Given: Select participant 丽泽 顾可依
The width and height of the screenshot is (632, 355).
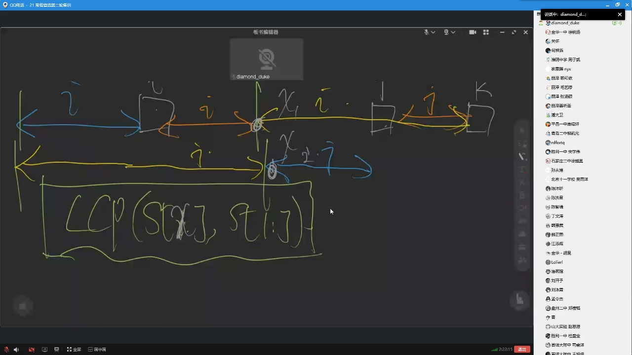Looking at the screenshot, I should pyautogui.click(x=561, y=78).
